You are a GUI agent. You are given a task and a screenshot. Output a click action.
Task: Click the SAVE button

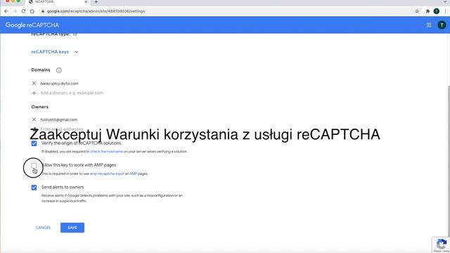pos(72,228)
